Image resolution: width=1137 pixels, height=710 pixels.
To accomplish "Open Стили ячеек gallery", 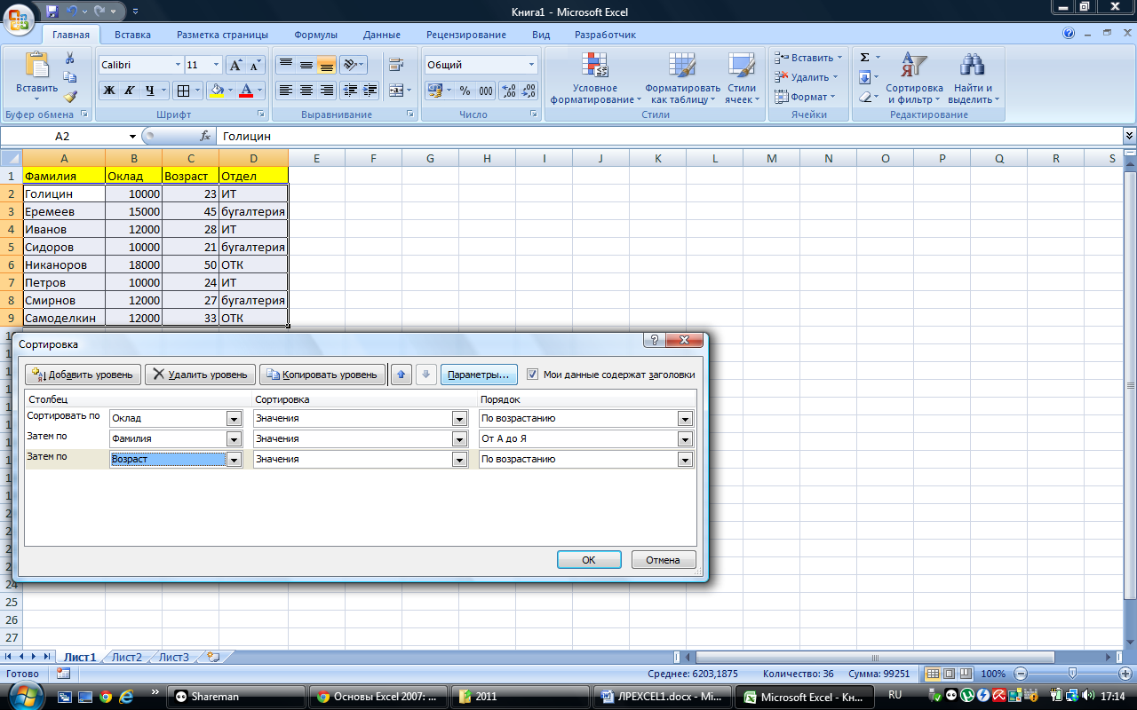I will [x=742, y=78].
